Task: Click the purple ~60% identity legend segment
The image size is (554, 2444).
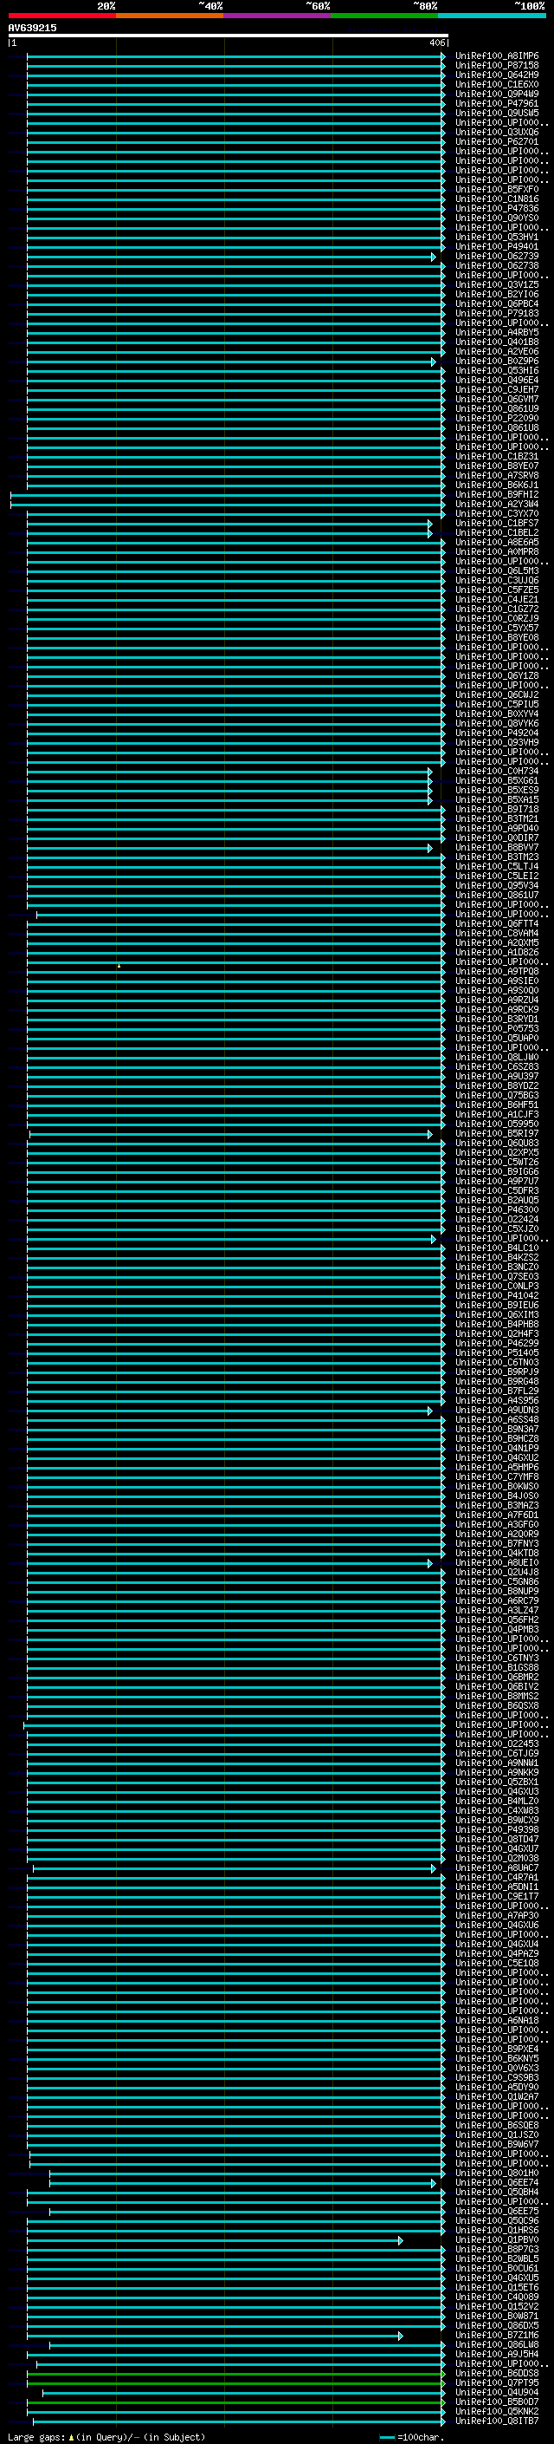Action: click(278, 16)
